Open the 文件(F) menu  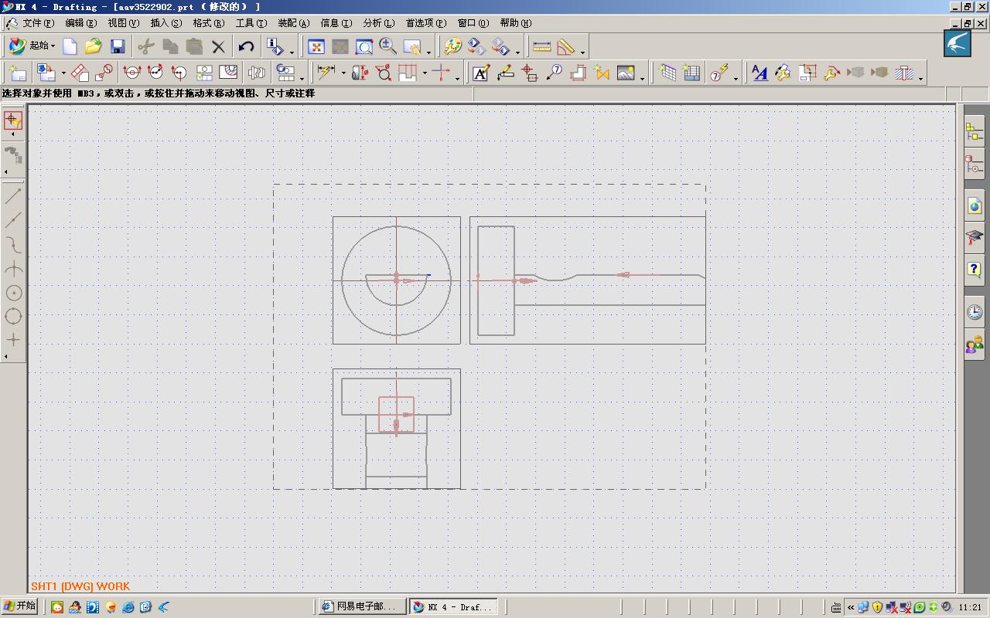click(38, 23)
